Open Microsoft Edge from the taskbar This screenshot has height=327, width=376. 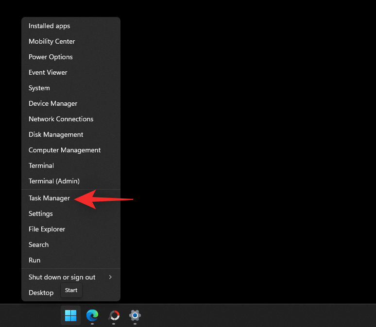[92, 315]
